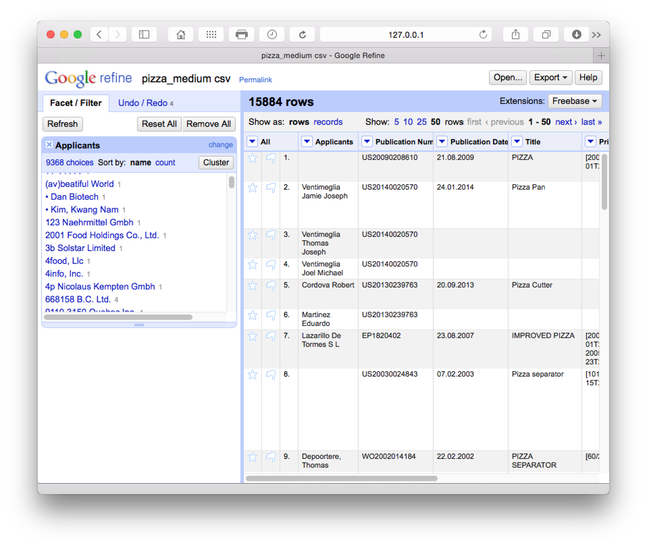Click Safari back navigation arrow
This screenshot has width=647, height=548.
(99, 34)
